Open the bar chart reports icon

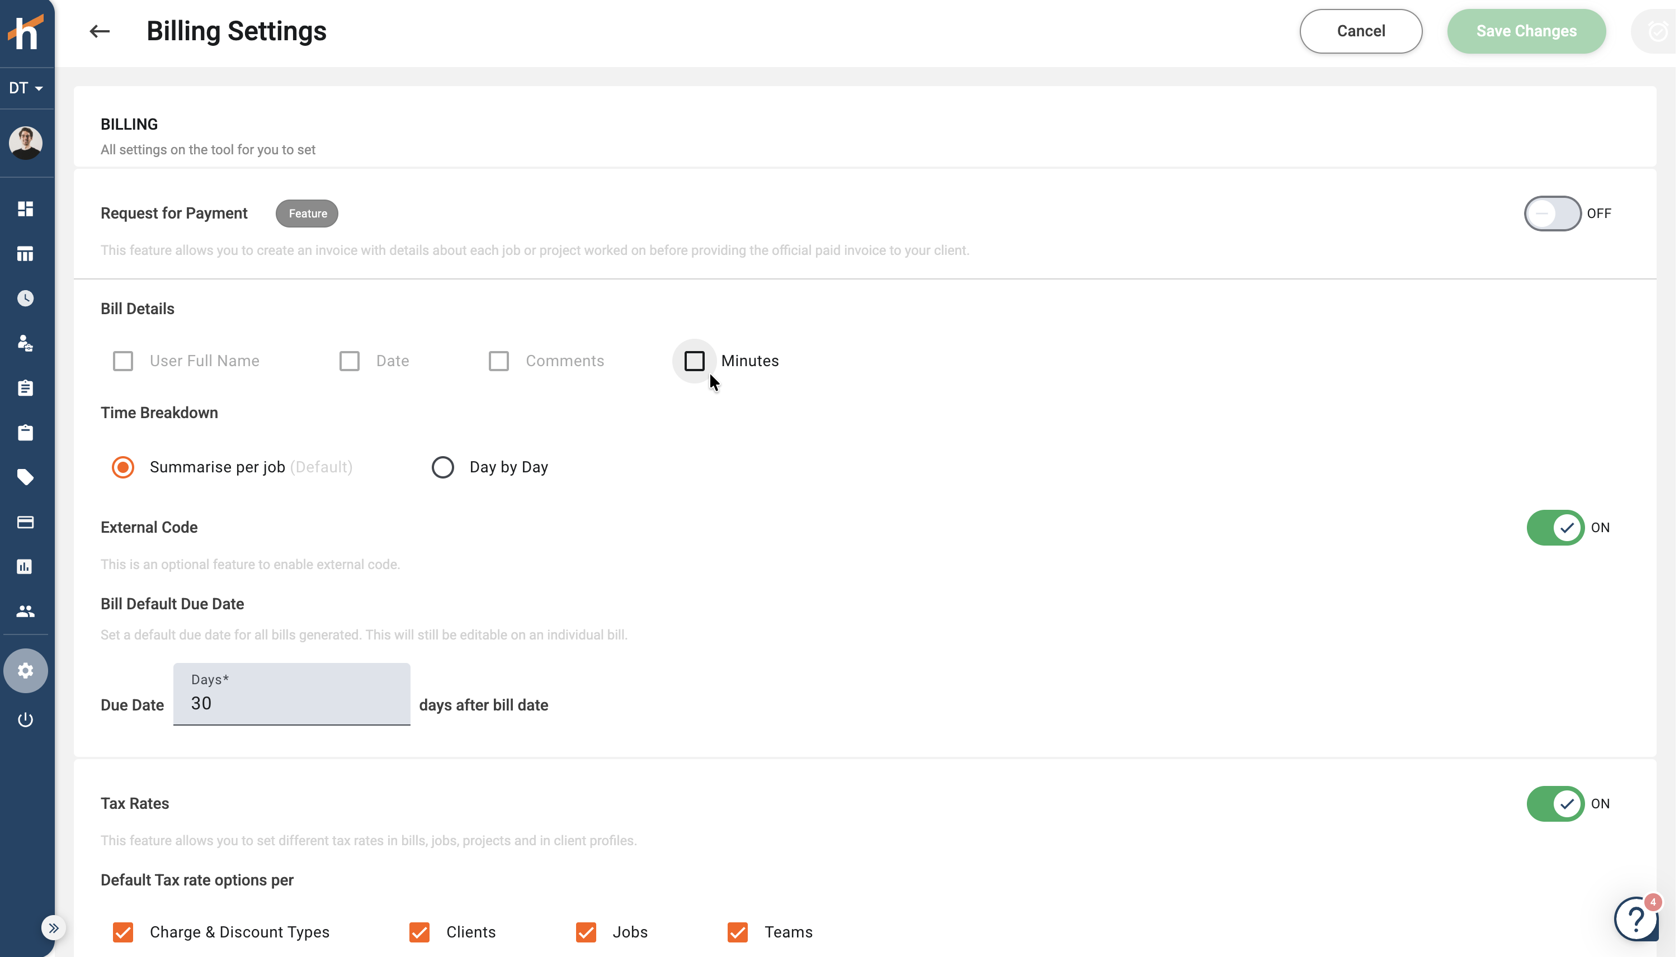click(x=26, y=567)
